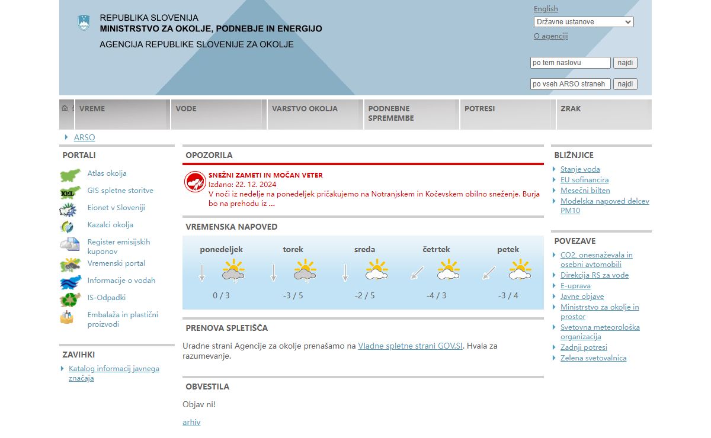The width and height of the screenshot is (711, 438).
Task: Open the Vladne spletne strani GOV.SI link
Action: (410, 346)
